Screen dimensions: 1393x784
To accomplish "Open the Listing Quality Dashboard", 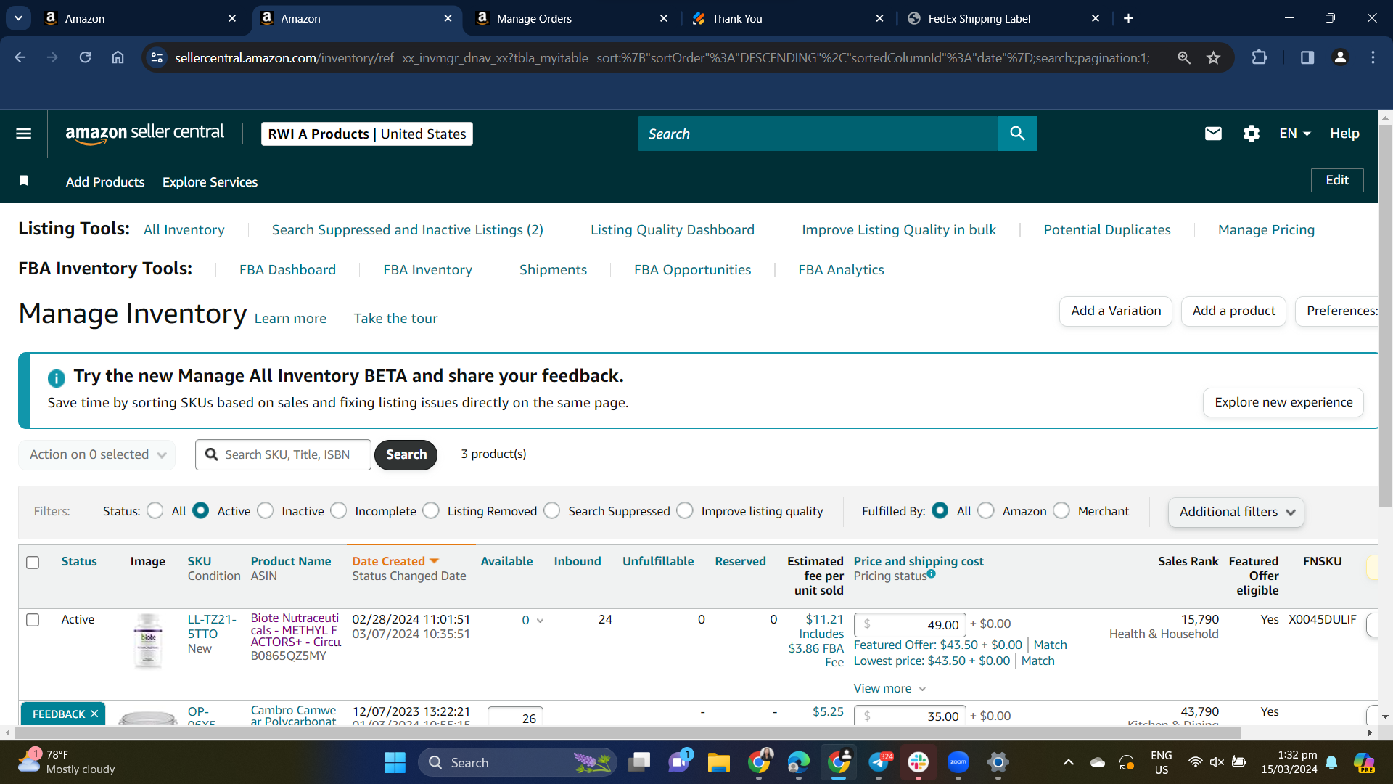I will (673, 229).
